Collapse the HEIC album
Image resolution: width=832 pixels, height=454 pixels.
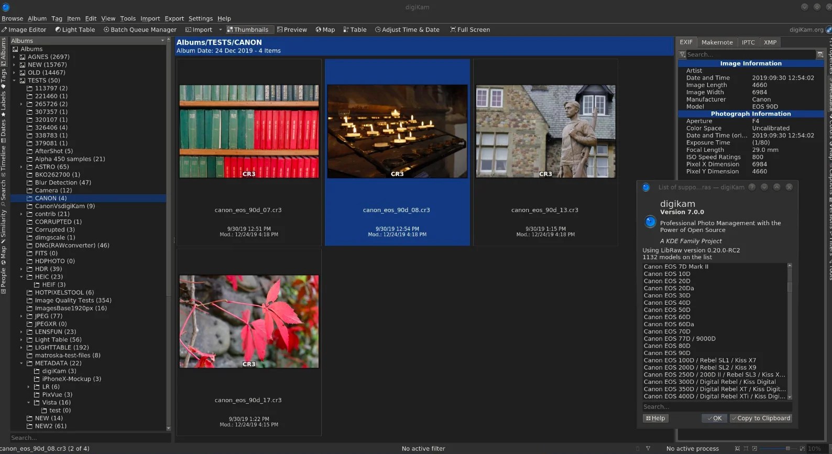click(21, 277)
